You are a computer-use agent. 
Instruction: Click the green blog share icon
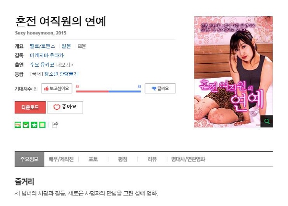point(18,125)
